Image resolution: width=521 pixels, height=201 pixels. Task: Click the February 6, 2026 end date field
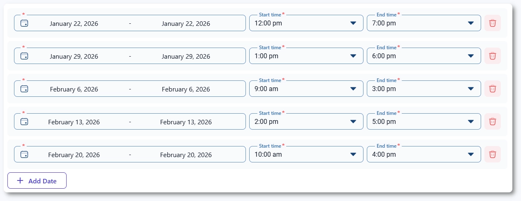pyautogui.click(x=185, y=89)
